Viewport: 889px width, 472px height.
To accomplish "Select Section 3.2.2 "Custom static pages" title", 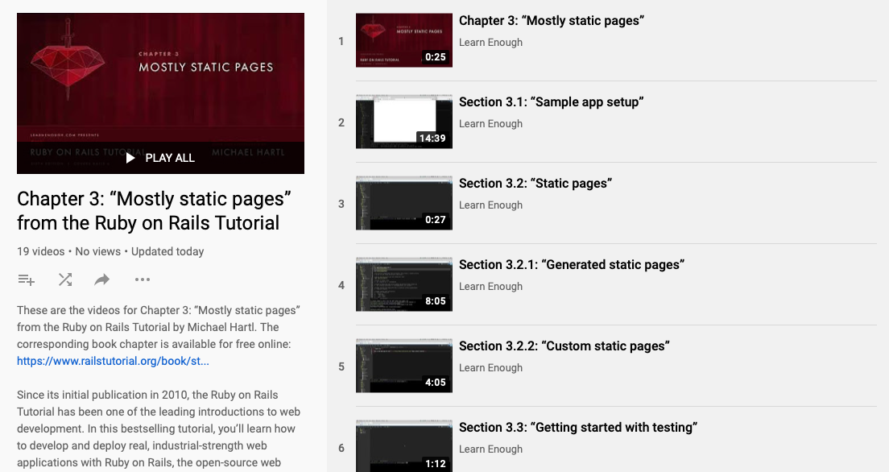I will (564, 346).
